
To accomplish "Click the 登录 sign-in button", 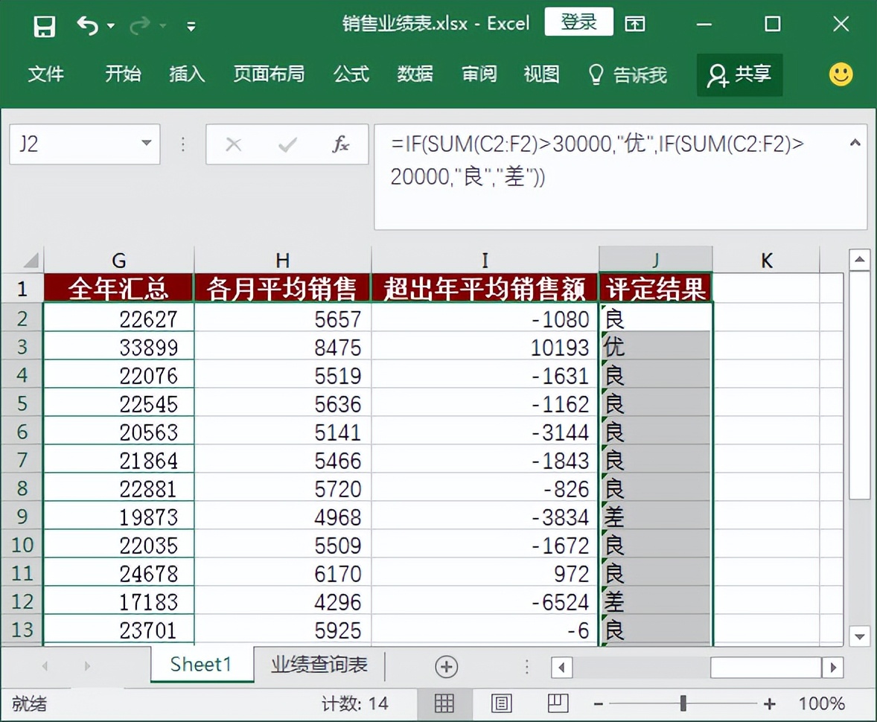I will (578, 22).
